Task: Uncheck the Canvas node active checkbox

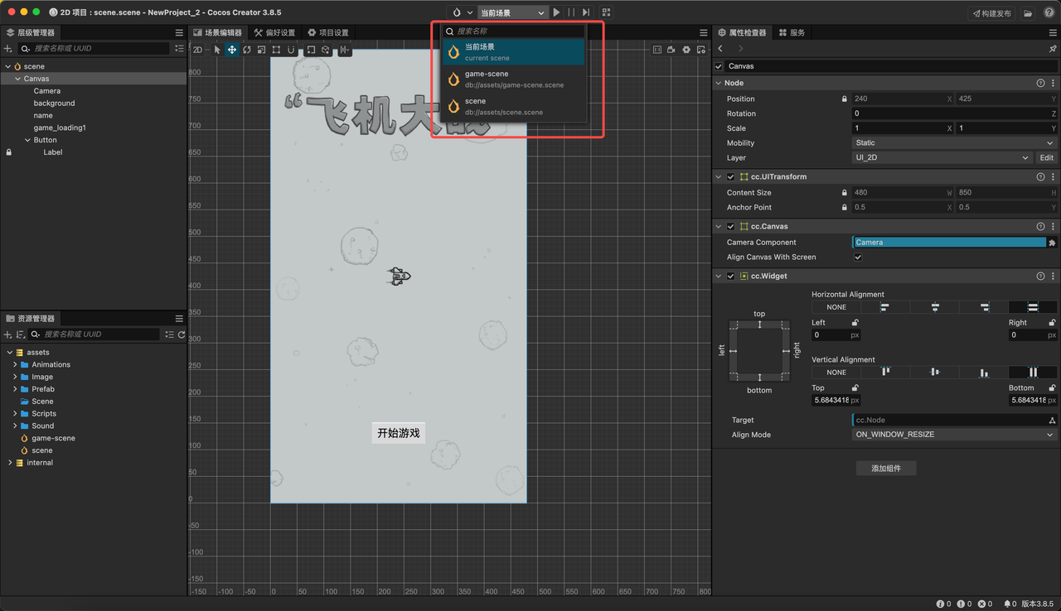Action: click(x=719, y=66)
